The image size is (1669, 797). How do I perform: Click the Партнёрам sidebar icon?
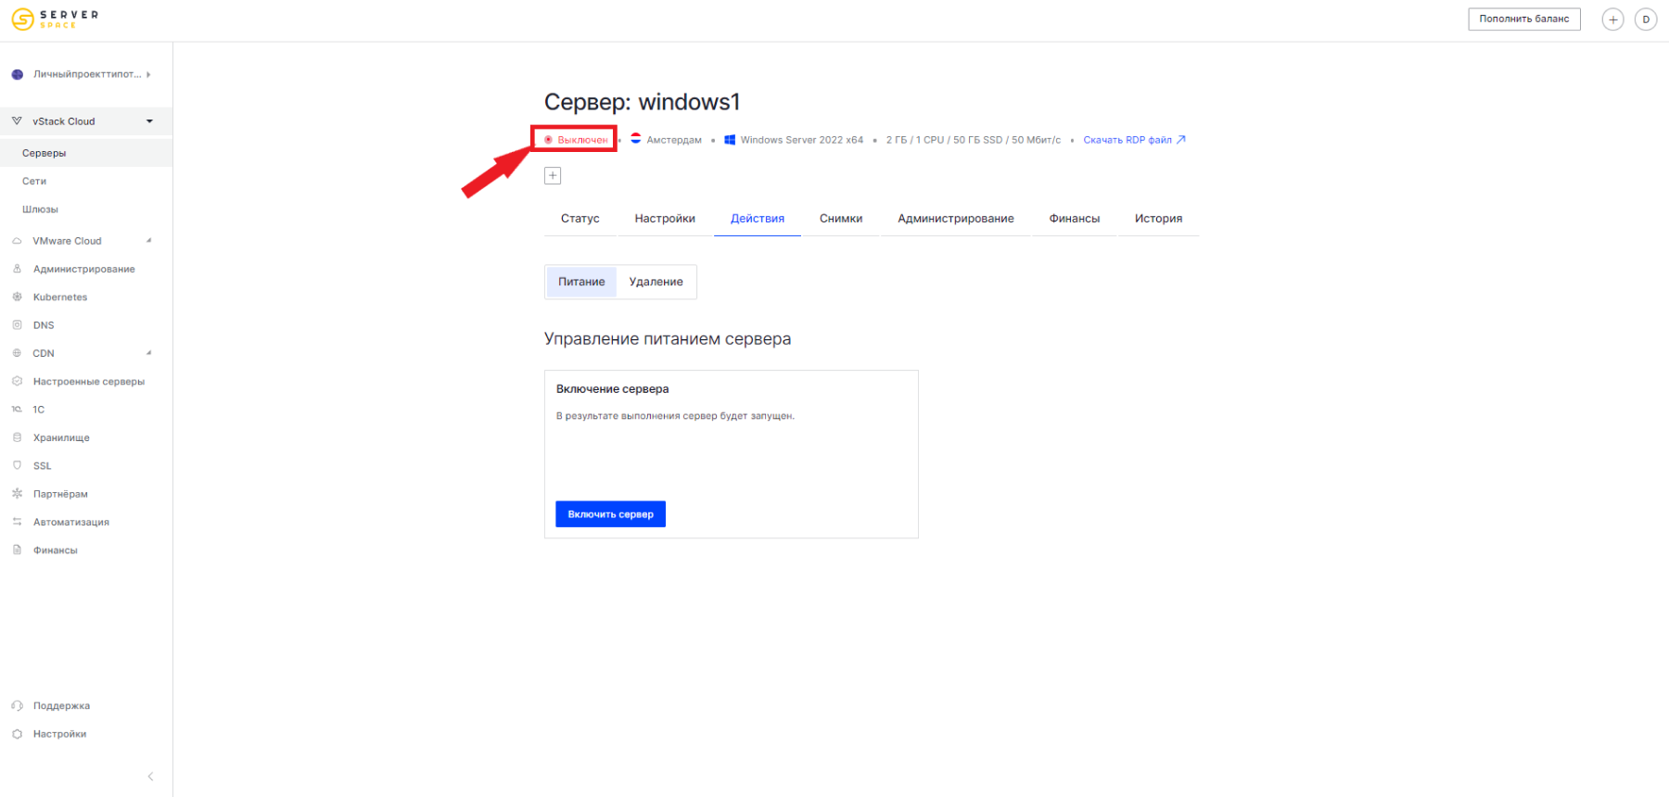[x=17, y=494]
